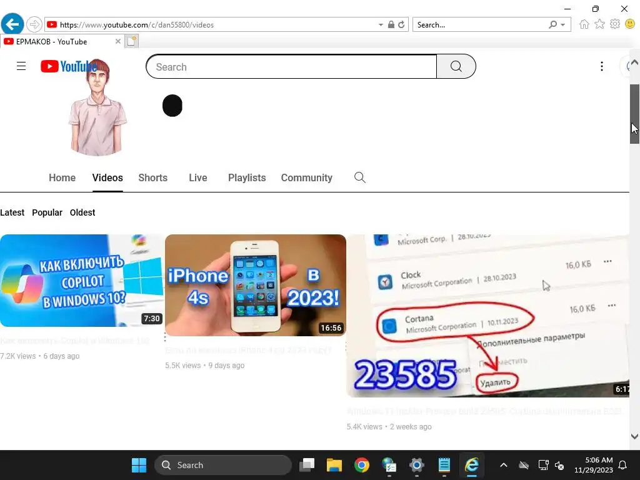This screenshot has width=640, height=480.
Task: Open the Copilot в Windows 10 video thumbnail
Action: 82,281
